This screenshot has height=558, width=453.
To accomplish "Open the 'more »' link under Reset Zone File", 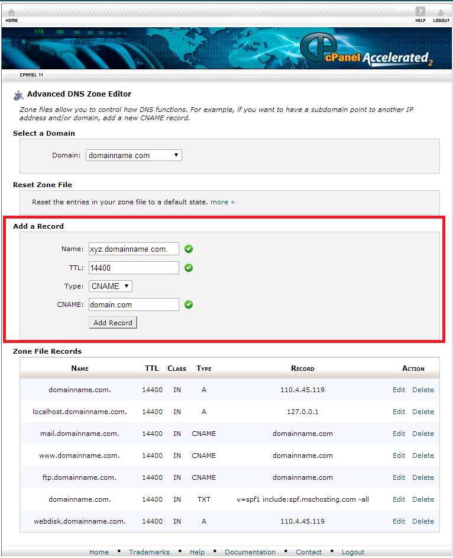I will 222,202.
